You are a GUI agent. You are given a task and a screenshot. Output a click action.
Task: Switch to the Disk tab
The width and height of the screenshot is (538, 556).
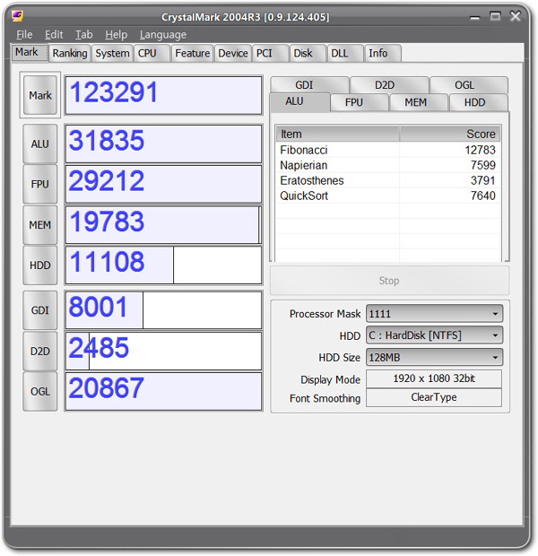[x=308, y=53]
